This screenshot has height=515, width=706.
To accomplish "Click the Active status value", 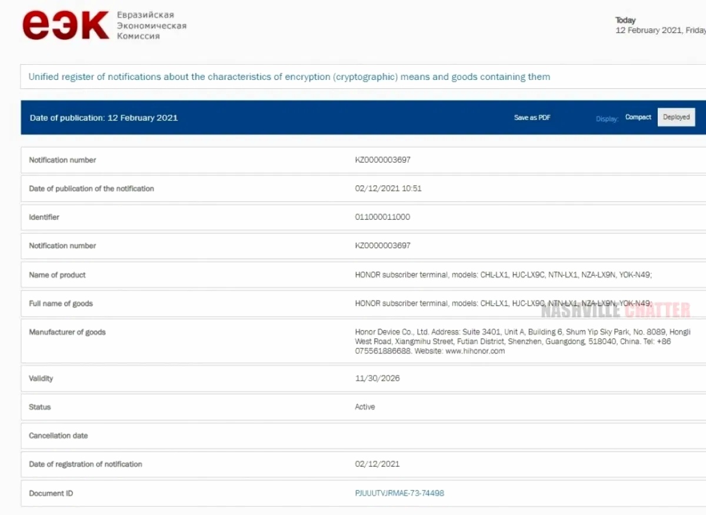I will (x=365, y=407).
